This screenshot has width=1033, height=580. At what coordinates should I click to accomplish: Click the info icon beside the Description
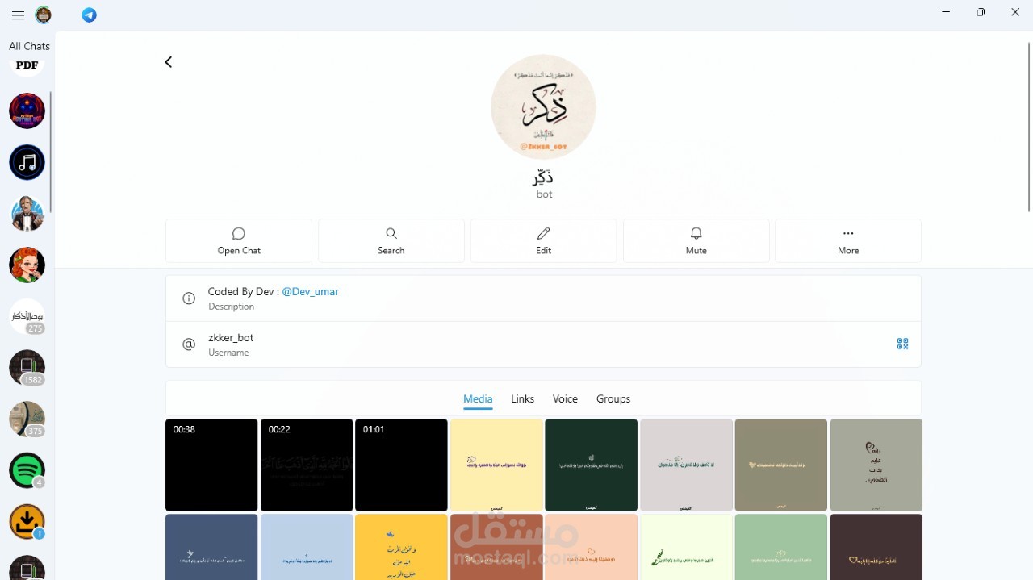pos(188,298)
